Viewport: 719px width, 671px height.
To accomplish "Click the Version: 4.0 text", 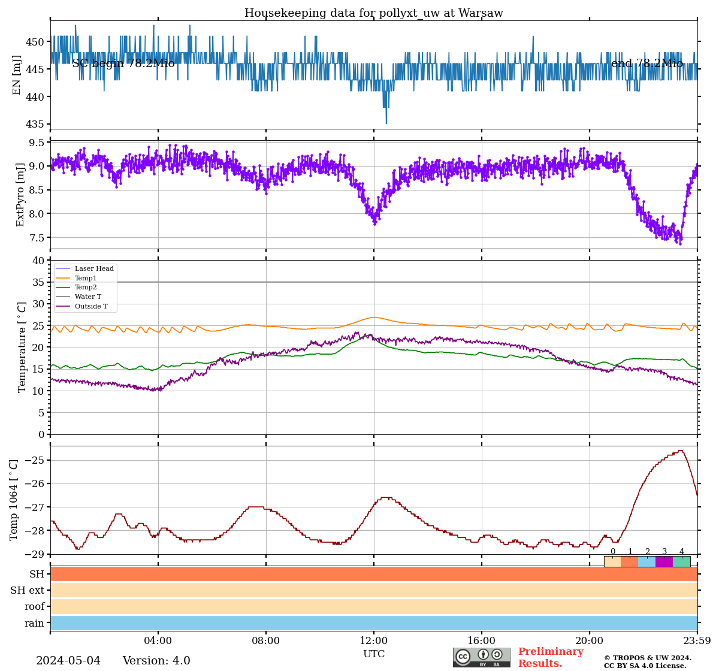I will coord(156,661).
